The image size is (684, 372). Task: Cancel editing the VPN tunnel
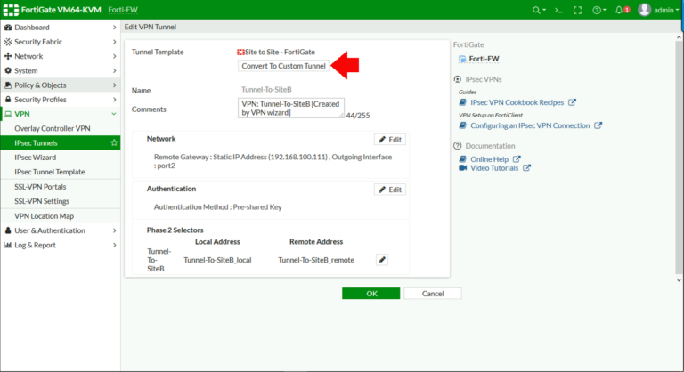pos(433,294)
